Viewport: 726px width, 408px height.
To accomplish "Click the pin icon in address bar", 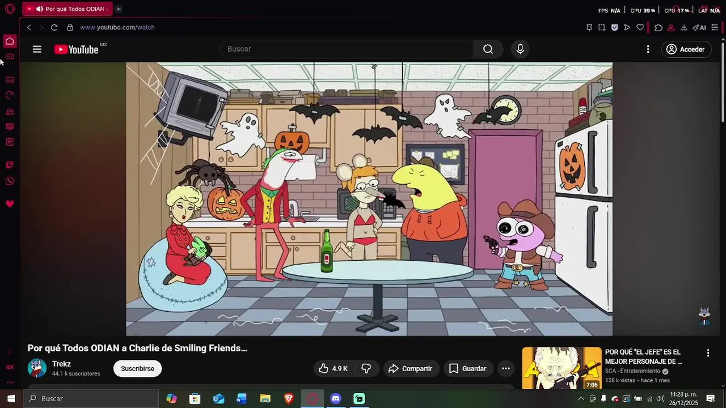I will 589,27.
